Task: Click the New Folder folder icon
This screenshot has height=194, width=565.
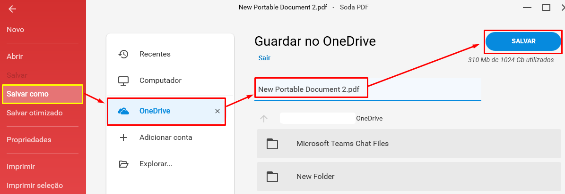Action: tap(272, 177)
